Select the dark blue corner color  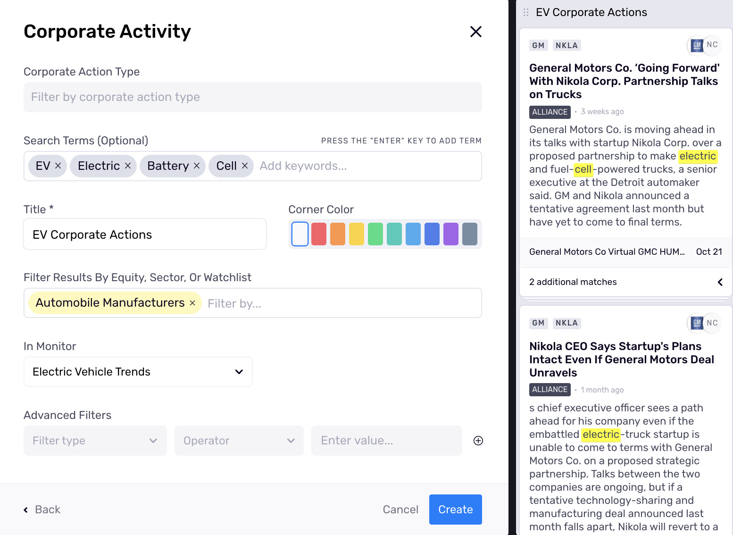(x=432, y=234)
